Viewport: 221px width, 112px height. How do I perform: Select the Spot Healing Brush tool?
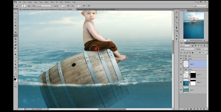(16, 32)
